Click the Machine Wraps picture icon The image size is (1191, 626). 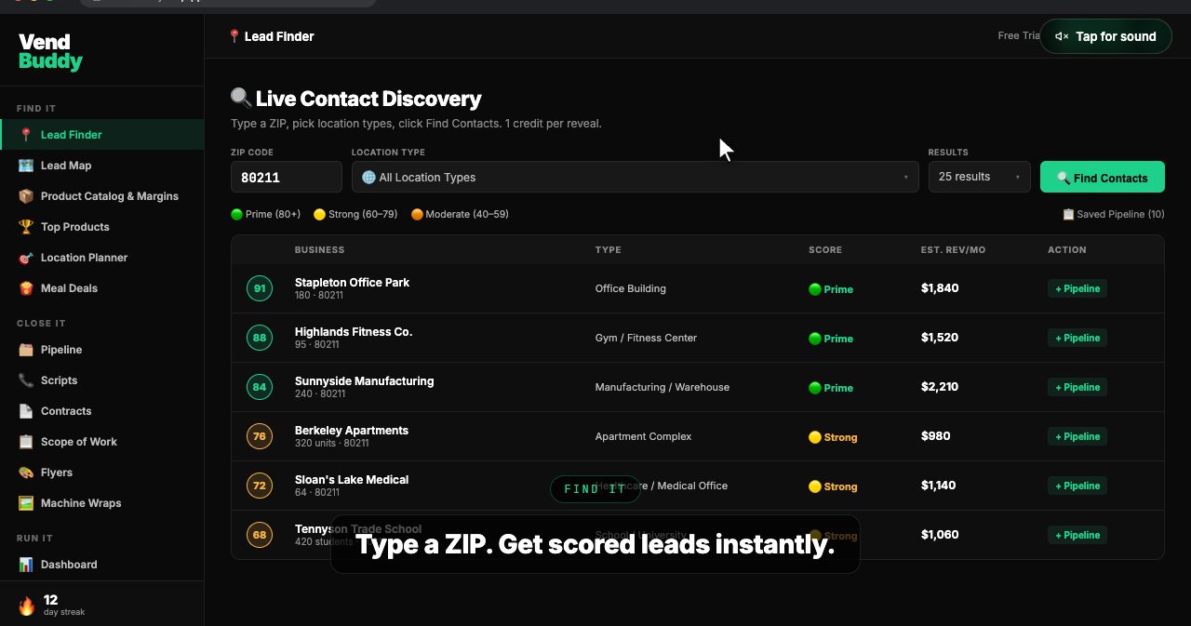coord(26,503)
